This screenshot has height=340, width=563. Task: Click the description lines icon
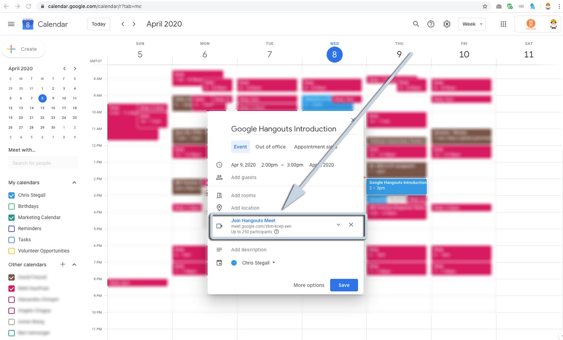coord(219,250)
